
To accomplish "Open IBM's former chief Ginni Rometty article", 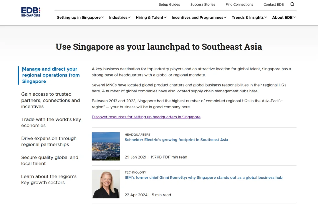I will click(203, 178).
